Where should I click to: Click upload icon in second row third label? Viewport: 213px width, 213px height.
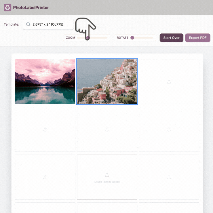click(x=169, y=129)
